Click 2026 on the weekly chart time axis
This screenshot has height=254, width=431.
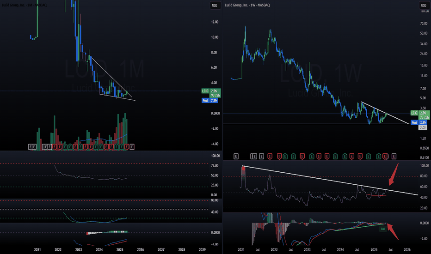[407, 249]
